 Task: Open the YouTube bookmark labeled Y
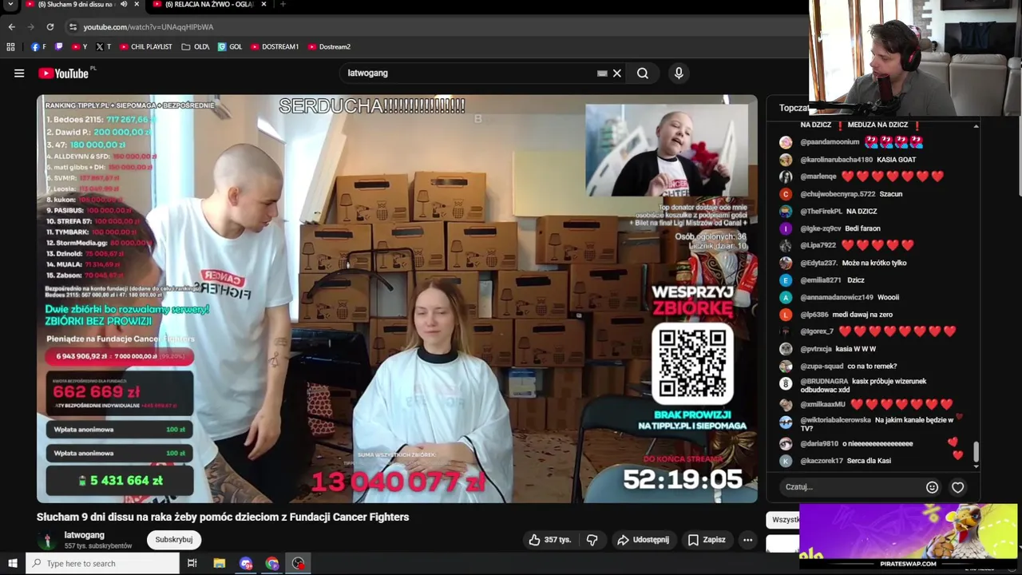tap(79, 47)
